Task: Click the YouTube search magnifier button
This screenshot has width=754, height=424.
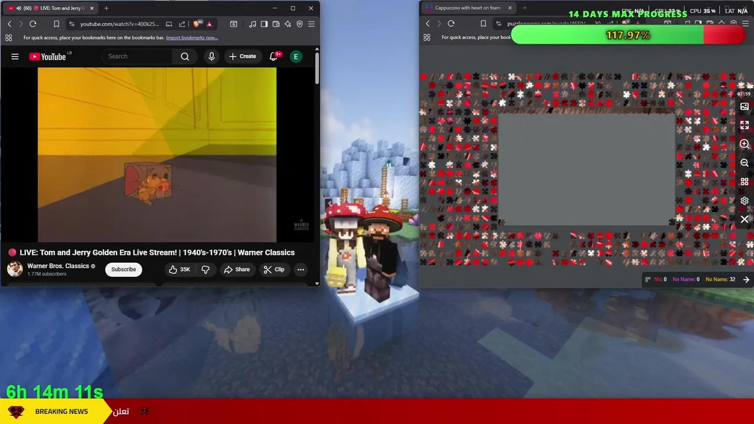Action: click(x=185, y=57)
